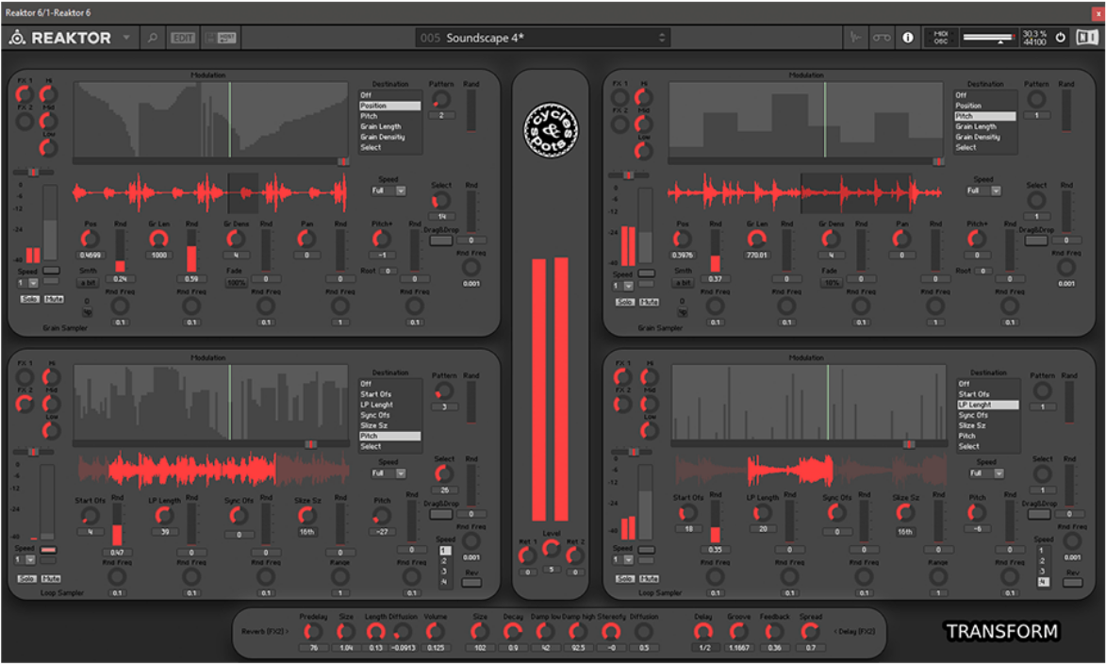Toggle the panel layout icon at far right
Screen dimensions: 1106x664
1086,38
